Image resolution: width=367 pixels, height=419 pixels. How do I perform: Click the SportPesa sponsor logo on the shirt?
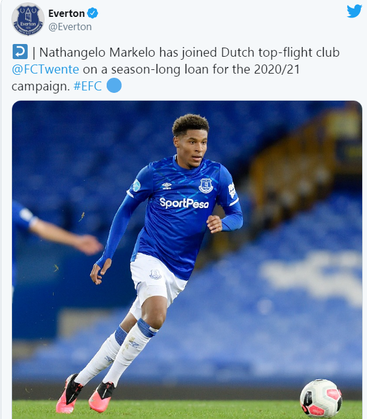pos(184,203)
